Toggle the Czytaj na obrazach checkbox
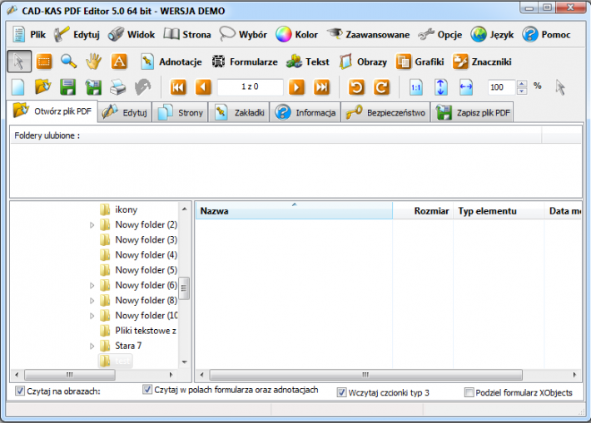This screenshot has height=423, width=591. [20, 391]
